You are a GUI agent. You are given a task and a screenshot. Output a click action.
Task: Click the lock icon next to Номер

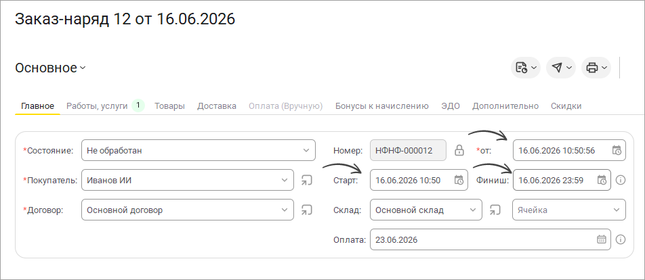point(459,150)
